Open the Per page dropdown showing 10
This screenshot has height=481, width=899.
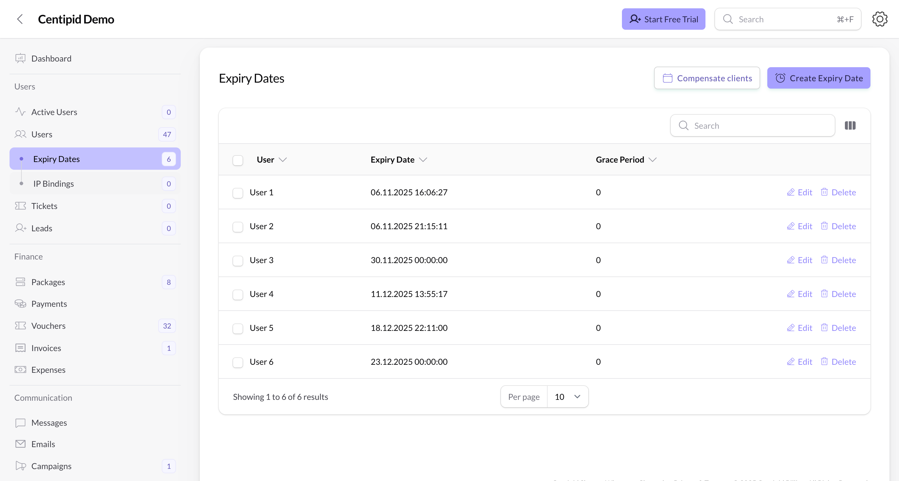click(x=567, y=397)
